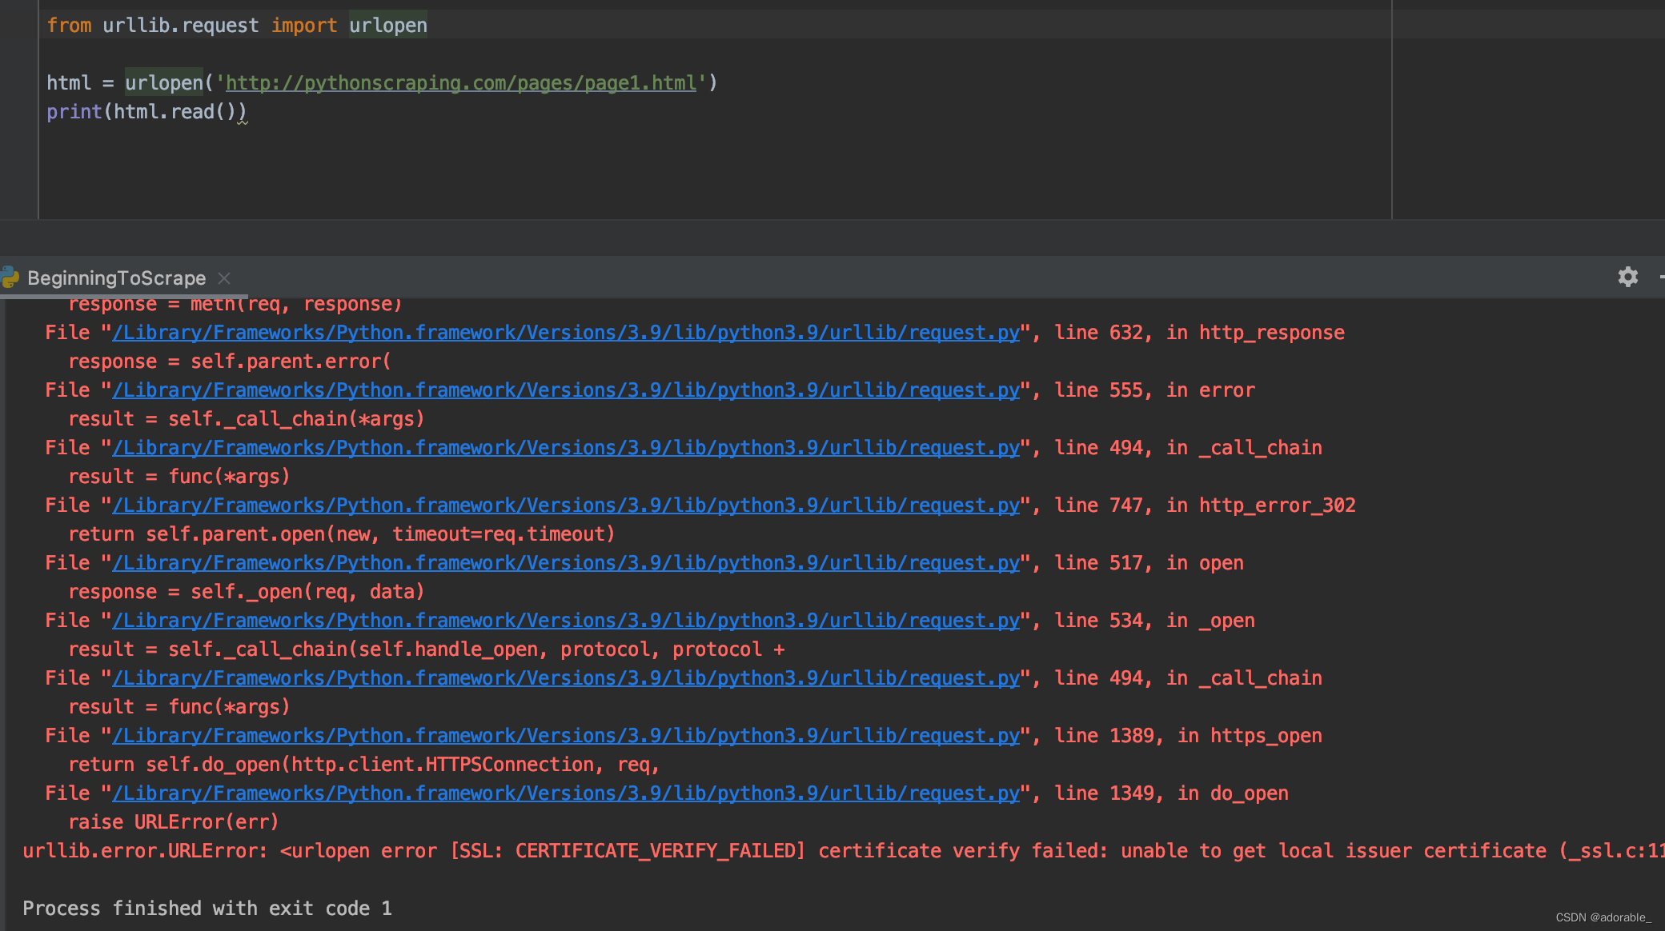Open request.py line 555 in error
The height and width of the screenshot is (931, 1665).
(x=564, y=390)
